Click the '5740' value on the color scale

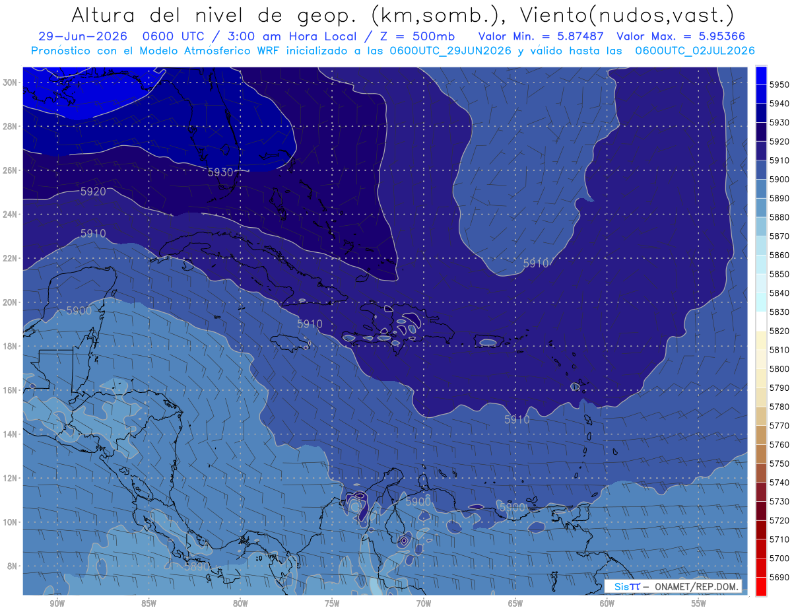(779, 482)
